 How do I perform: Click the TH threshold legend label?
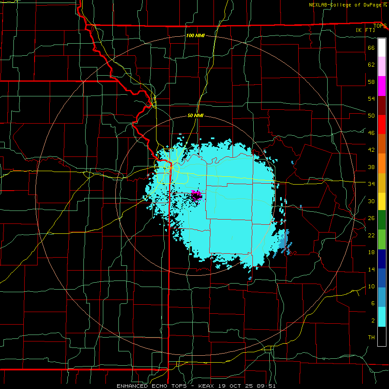point(371,338)
